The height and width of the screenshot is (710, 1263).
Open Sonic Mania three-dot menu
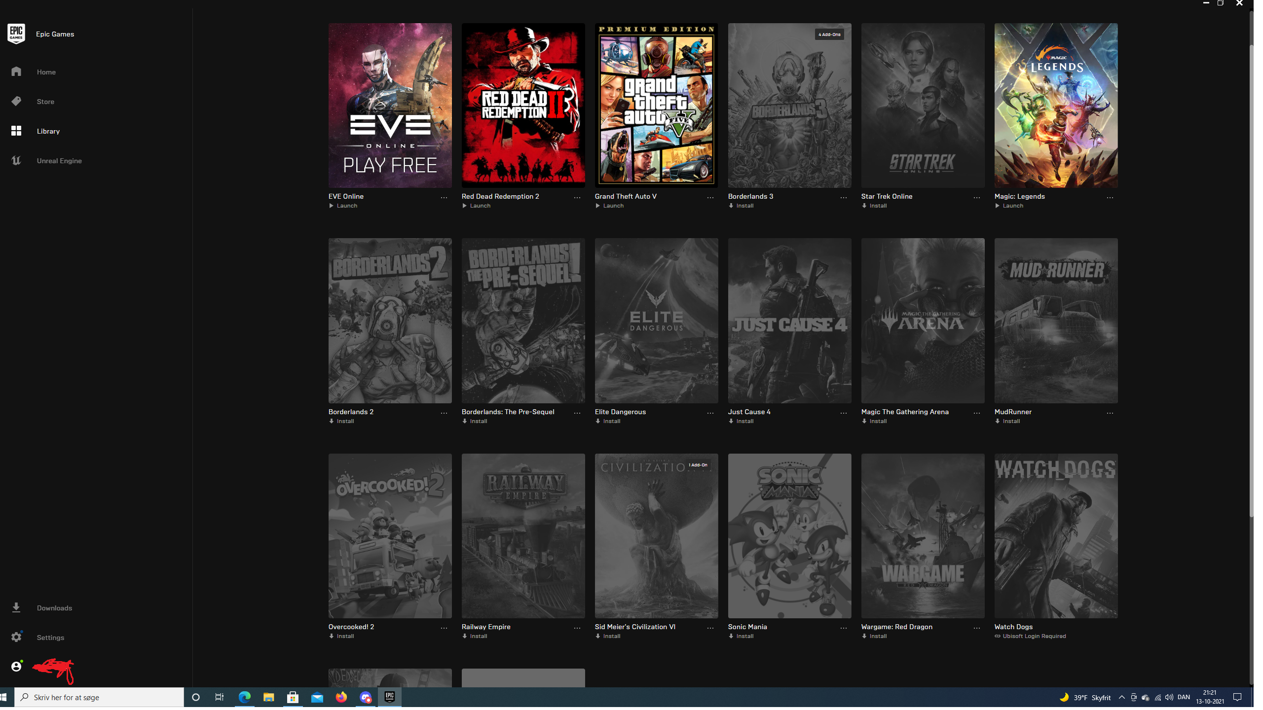(x=844, y=628)
